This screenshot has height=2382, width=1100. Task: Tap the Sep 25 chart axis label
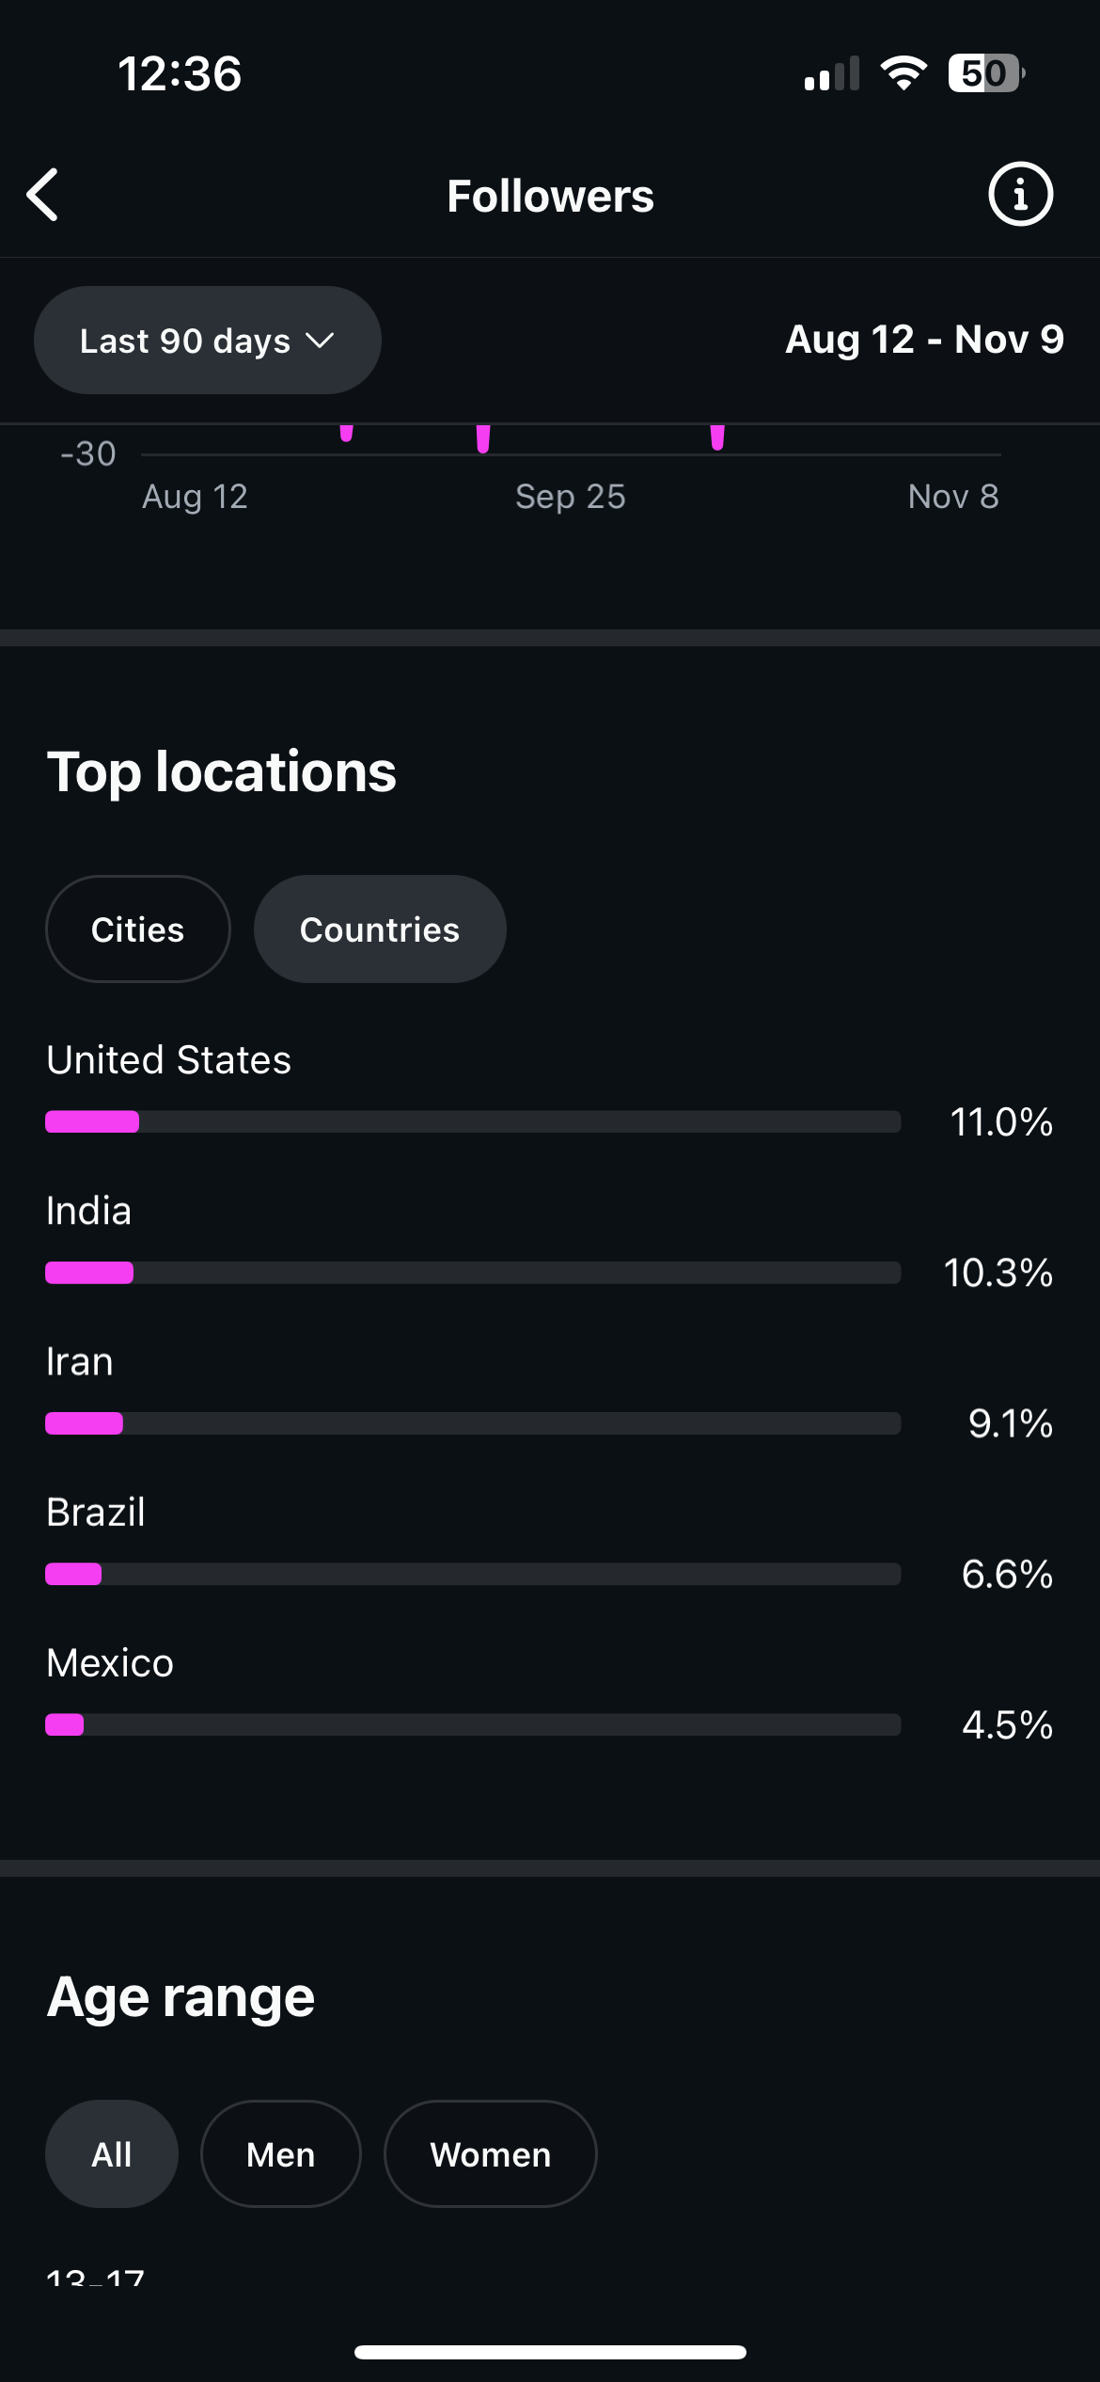(x=570, y=497)
